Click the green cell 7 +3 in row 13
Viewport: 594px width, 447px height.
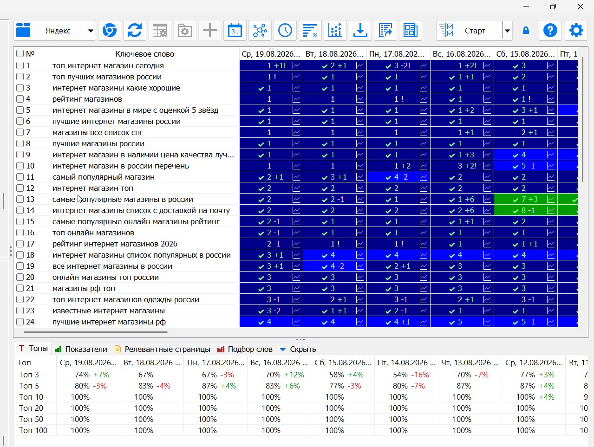pos(526,200)
